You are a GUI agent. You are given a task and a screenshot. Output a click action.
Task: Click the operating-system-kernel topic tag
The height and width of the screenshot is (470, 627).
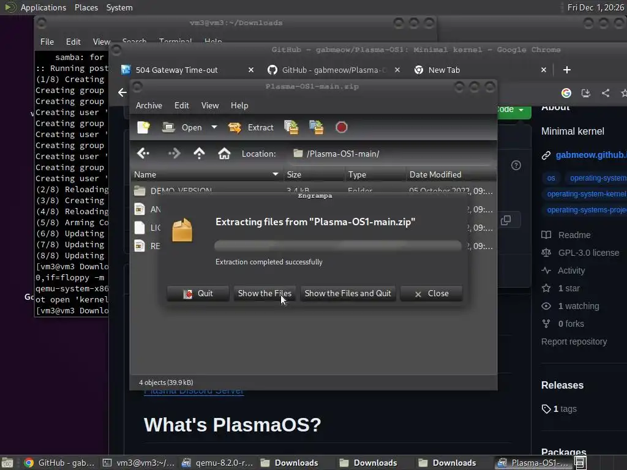tap(586, 194)
